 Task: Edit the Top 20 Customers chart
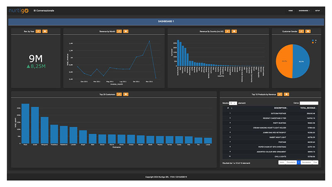pyautogui.click(x=119, y=94)
